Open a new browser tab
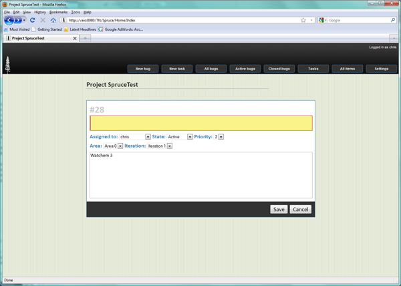 tap(85, 38)
